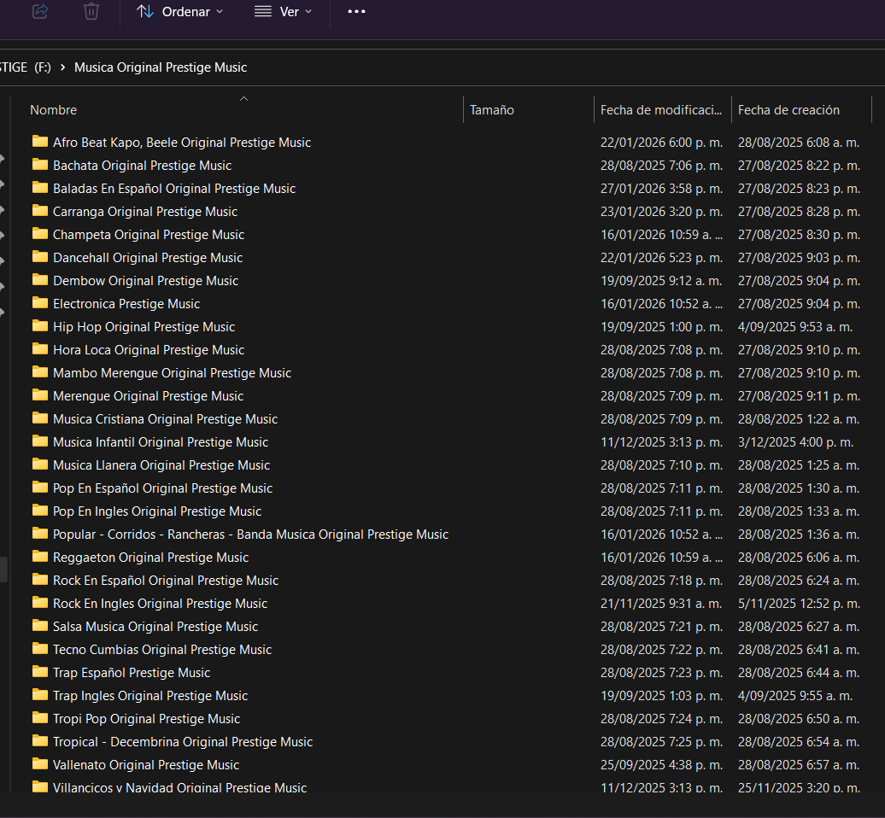The height and width of the screenshot is (818, 885).
Task: Click folder icon of Baladas En Español
Action: pos(40,188)
